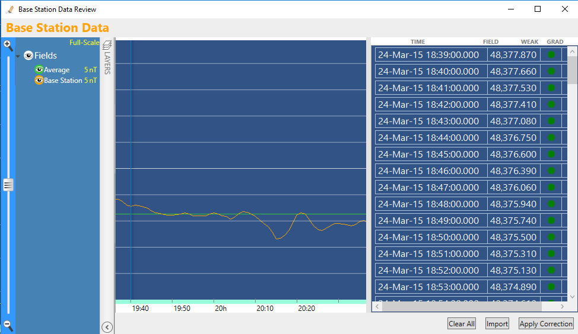
Task: Click the Clear All button
Action: [x=461, y=324]
